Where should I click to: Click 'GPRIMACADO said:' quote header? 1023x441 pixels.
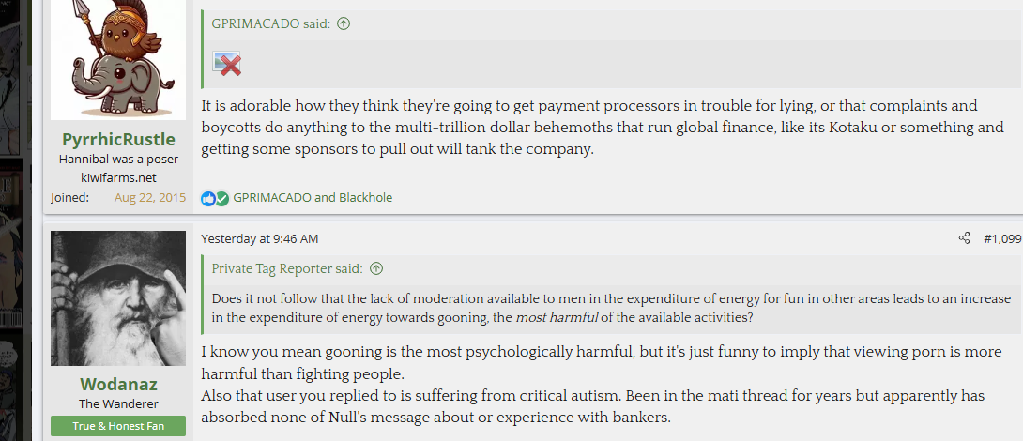(x=271, y=23)
